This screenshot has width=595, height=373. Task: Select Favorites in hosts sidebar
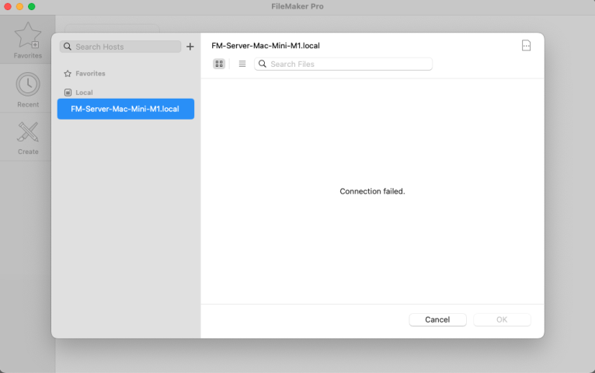click(90, 74)
